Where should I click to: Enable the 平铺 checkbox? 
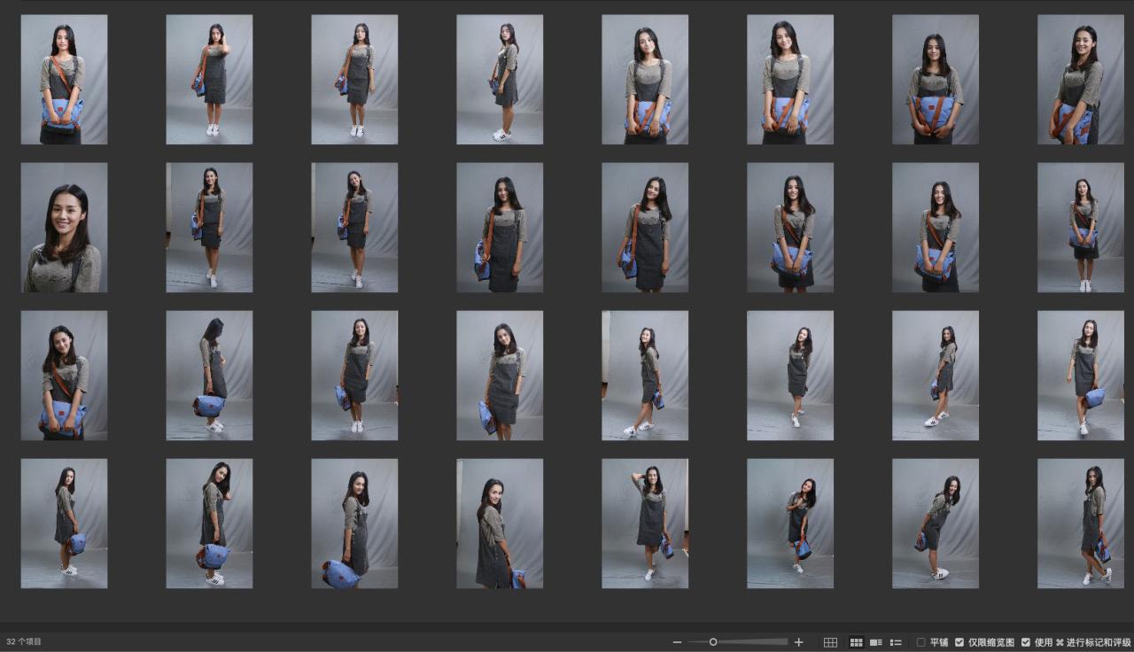[921, 642]
